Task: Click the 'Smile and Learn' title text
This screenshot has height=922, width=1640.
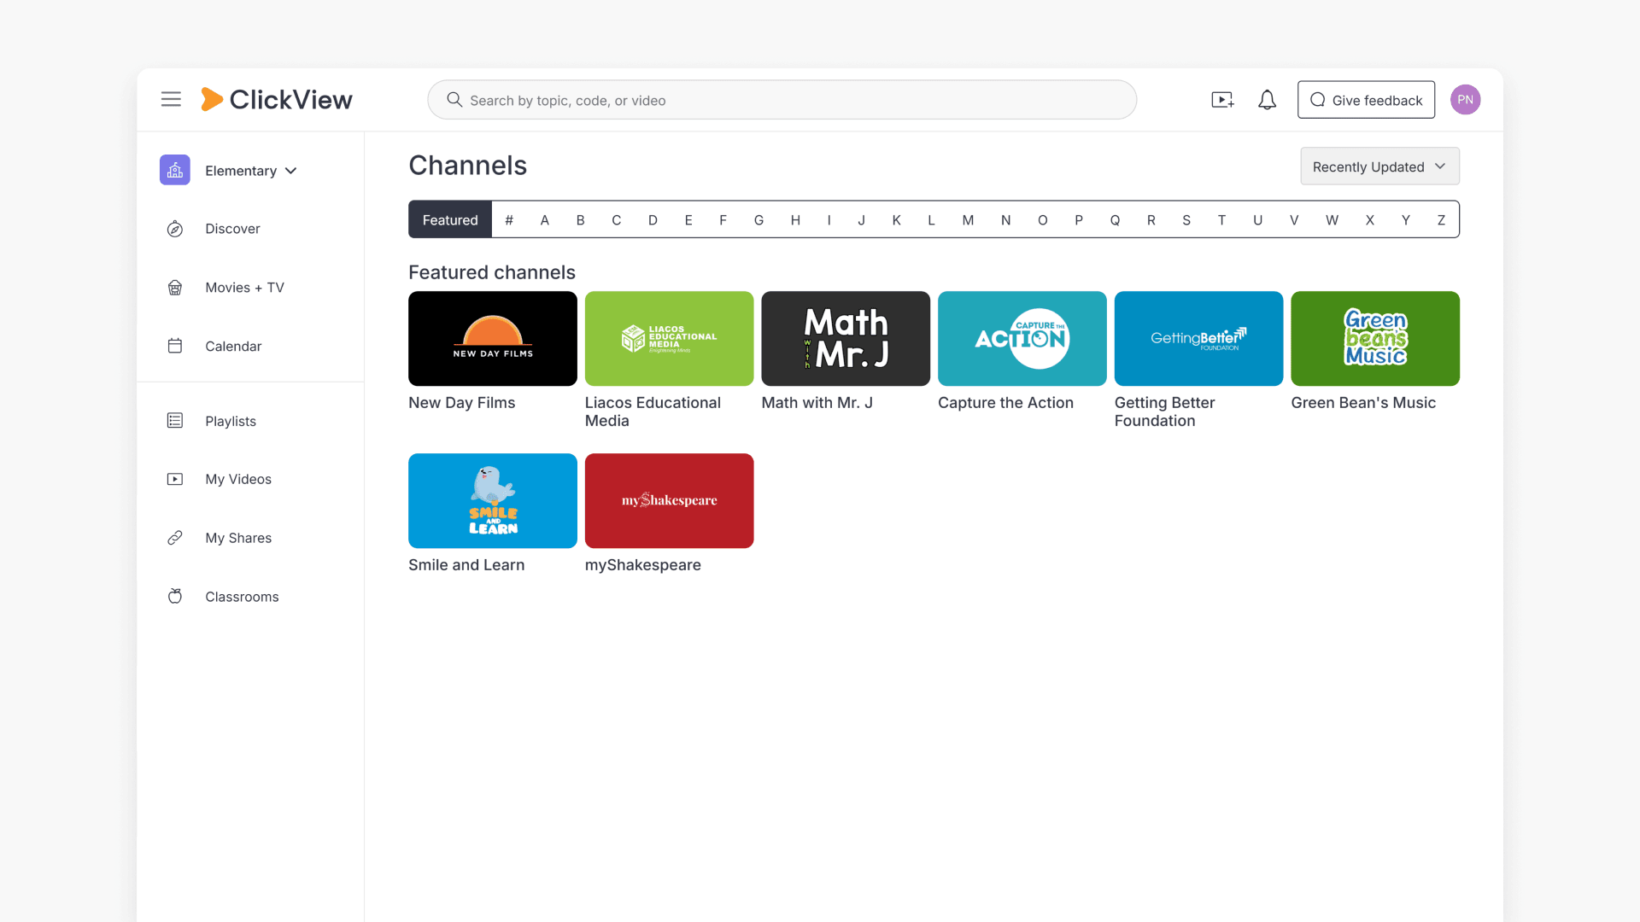Action: click(466, 565)
